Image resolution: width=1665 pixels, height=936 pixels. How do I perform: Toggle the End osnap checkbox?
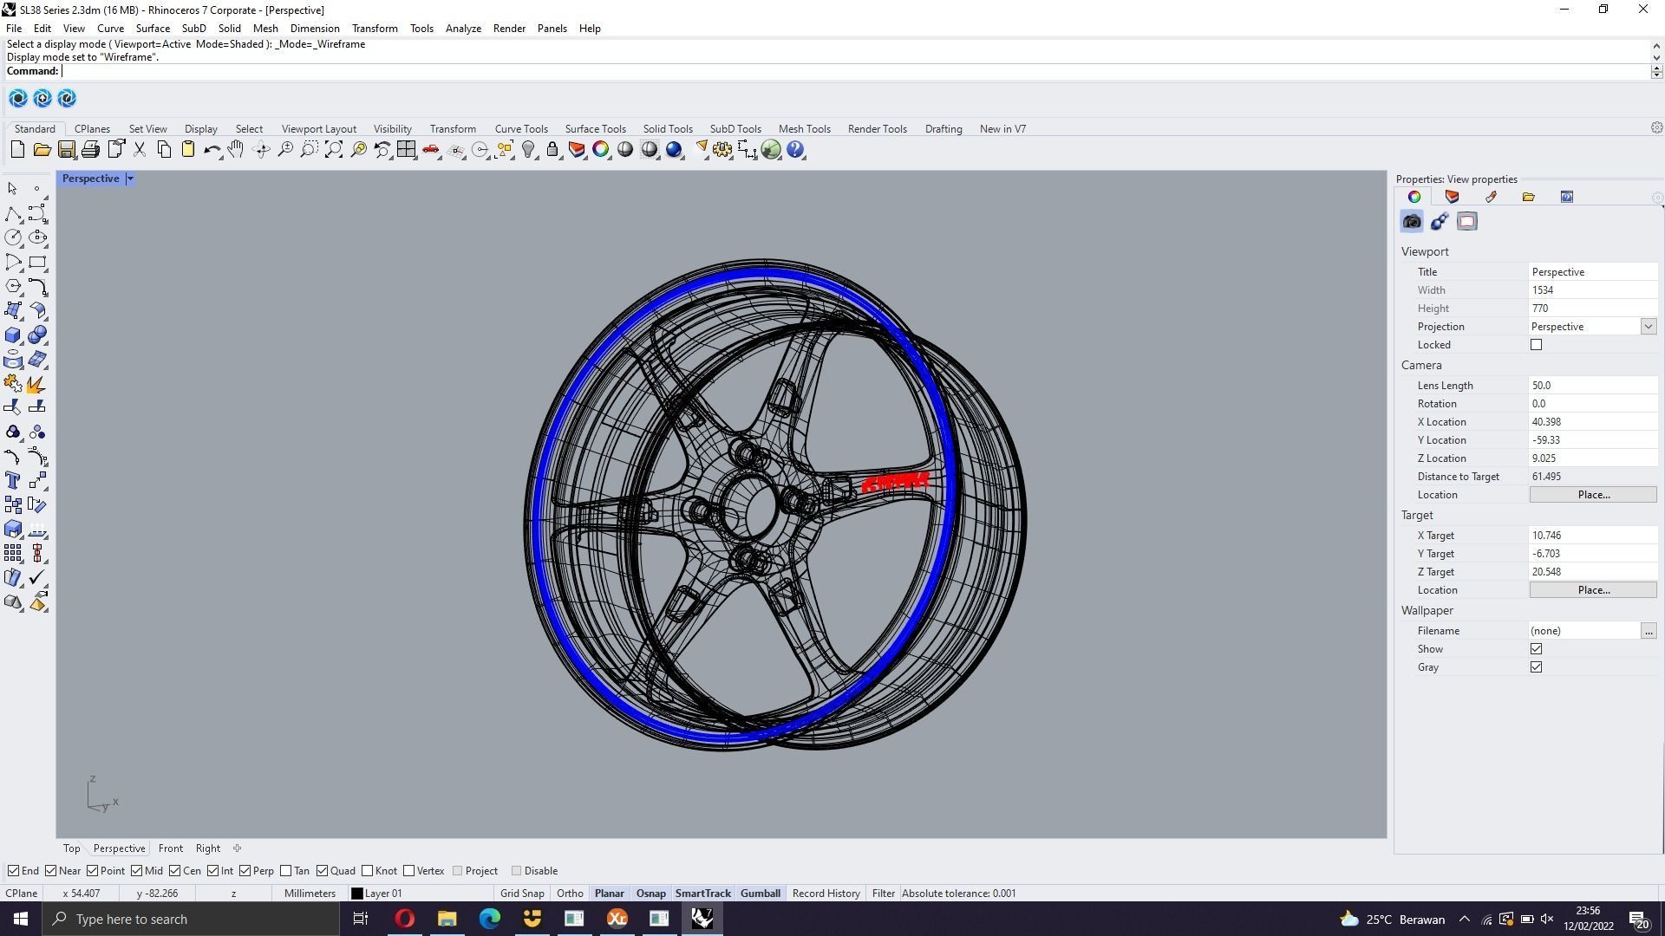13,871
